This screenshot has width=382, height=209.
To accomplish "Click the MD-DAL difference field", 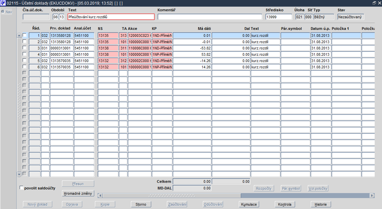I will [192, 188].
